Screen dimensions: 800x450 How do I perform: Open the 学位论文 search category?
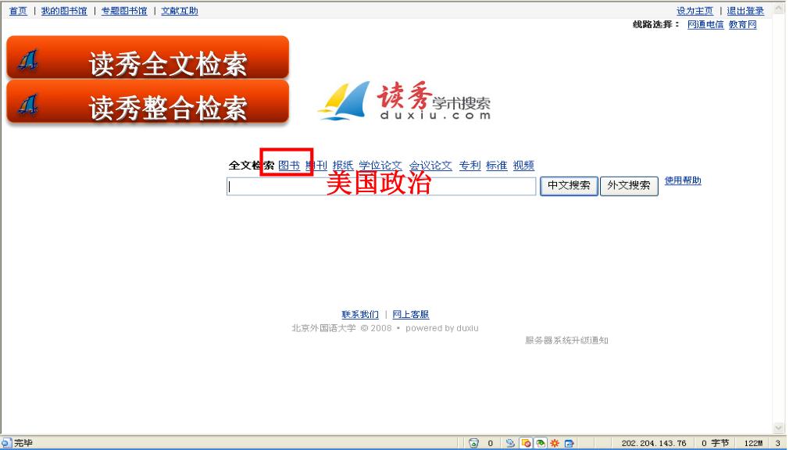coord(380,166)
